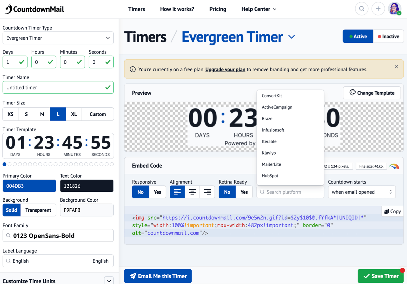Screen dimensions: 407x284
Task: Select the first template pagination dot
Action: 4,164
